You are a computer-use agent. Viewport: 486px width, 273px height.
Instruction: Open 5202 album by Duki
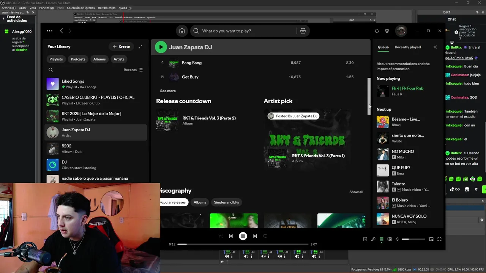coord(96,149)
